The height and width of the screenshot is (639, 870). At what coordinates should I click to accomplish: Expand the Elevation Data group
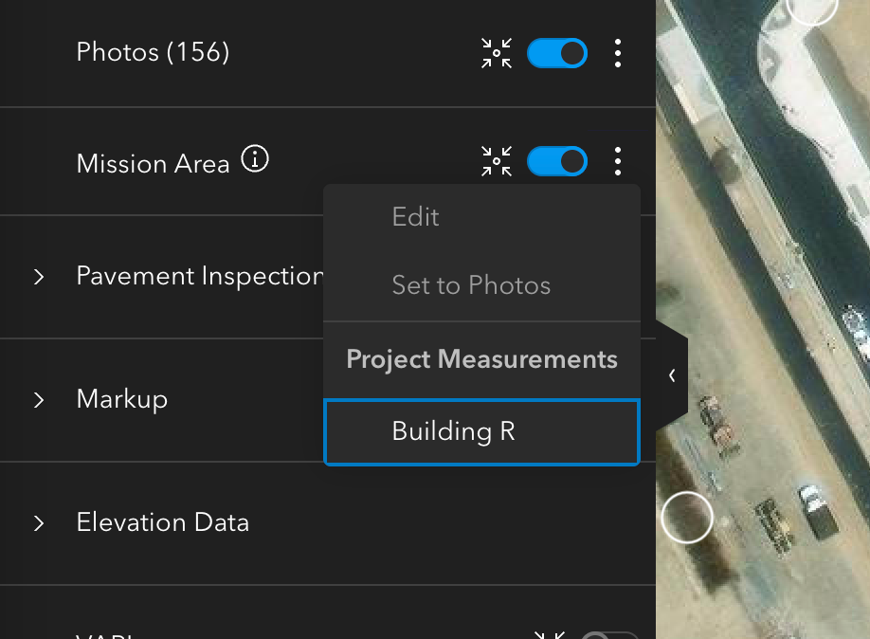[x=39, y=523]
